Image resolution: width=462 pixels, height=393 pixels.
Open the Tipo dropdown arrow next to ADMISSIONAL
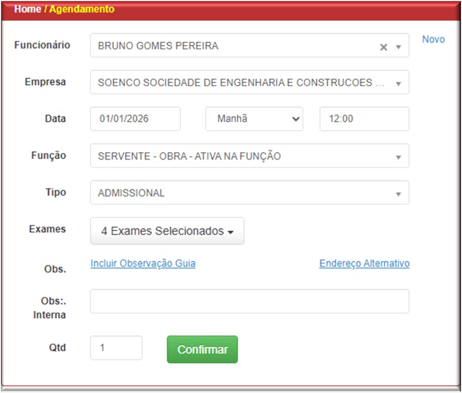(398, 194)
